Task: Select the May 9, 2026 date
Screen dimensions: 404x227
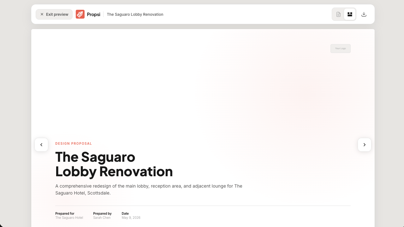Action: [x=131, y=218]
